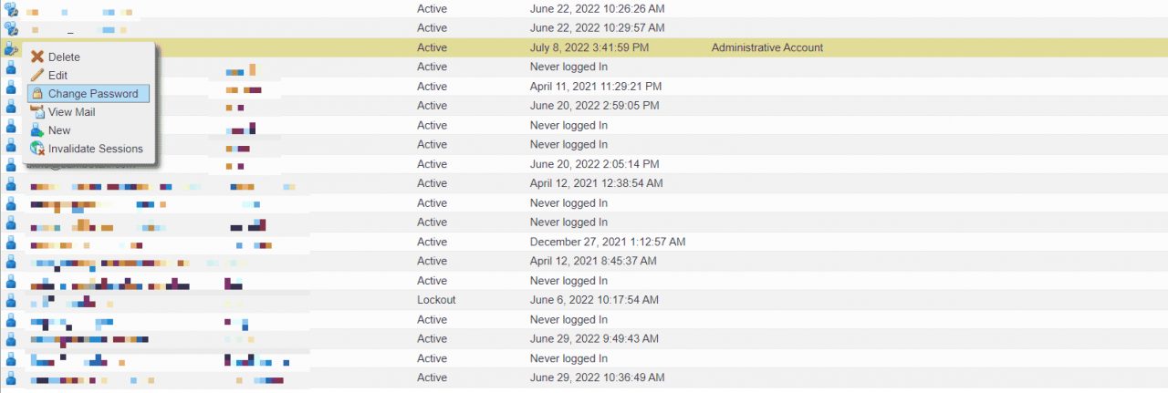This screenshot has width=1168, height=393.
Task: Select the row last logged December 27, 2021
Action: [584, 242]
